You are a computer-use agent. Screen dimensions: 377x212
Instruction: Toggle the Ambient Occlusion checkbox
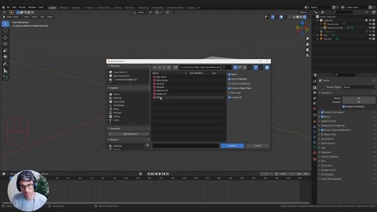tap(322, 112)
